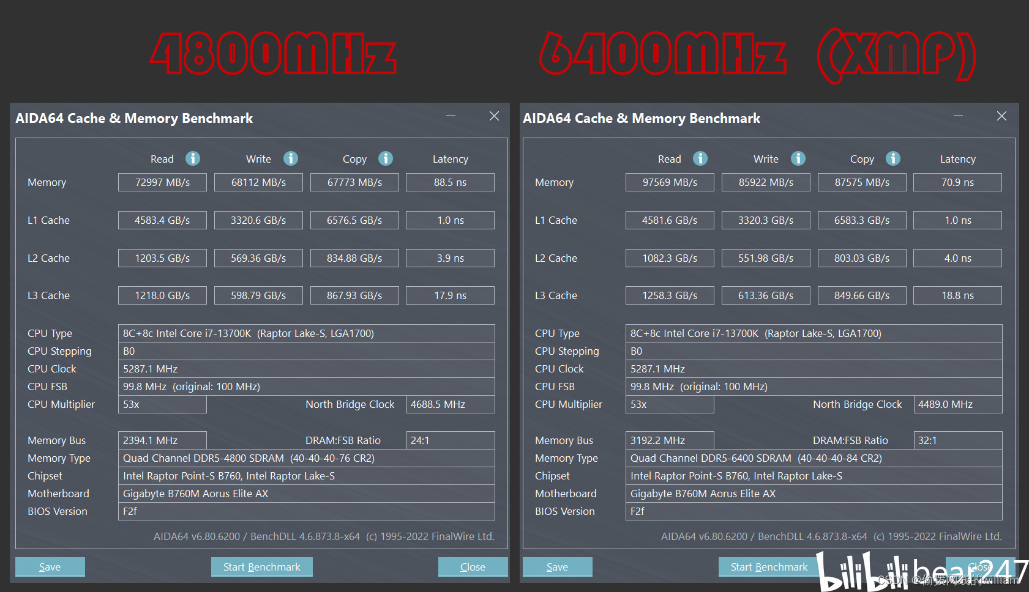Click L2 Cache copy 803.03 GB/s

[862, 258]
